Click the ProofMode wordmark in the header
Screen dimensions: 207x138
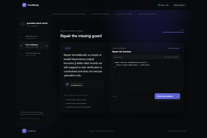pos(33,5)
